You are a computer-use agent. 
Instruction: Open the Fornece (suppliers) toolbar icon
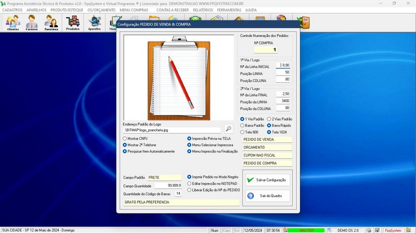[x=32, y=23]
